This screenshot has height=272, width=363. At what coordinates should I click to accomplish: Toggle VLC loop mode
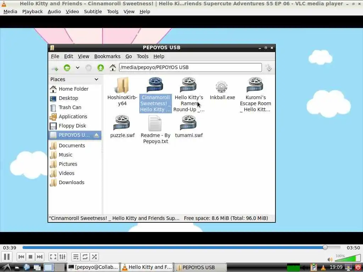click(x=85, y=257)
